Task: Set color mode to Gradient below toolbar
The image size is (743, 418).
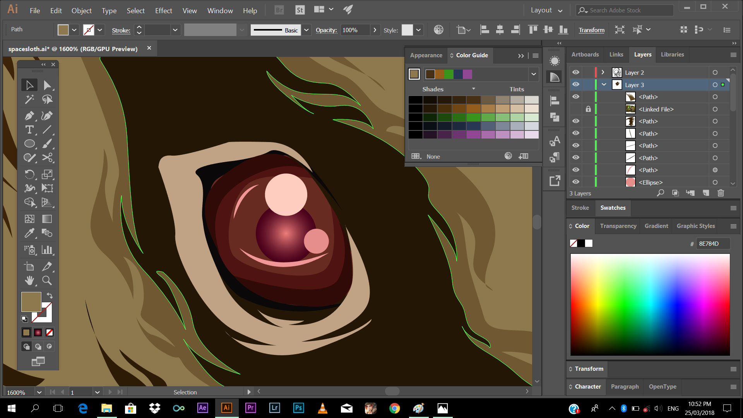Action: [38, 332]
